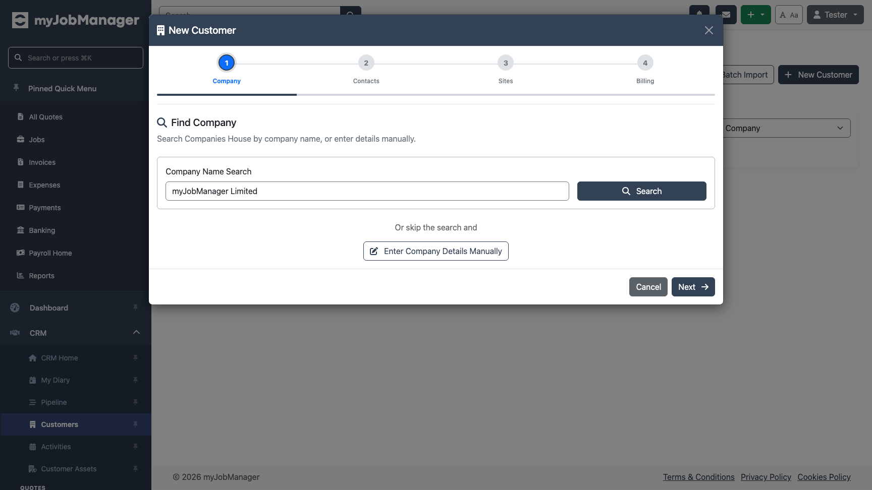Viewport: 872px width, 490px height.
Task: Pin the Dashboard menu item
Action: pyautogui.click(x=135, y=308)
